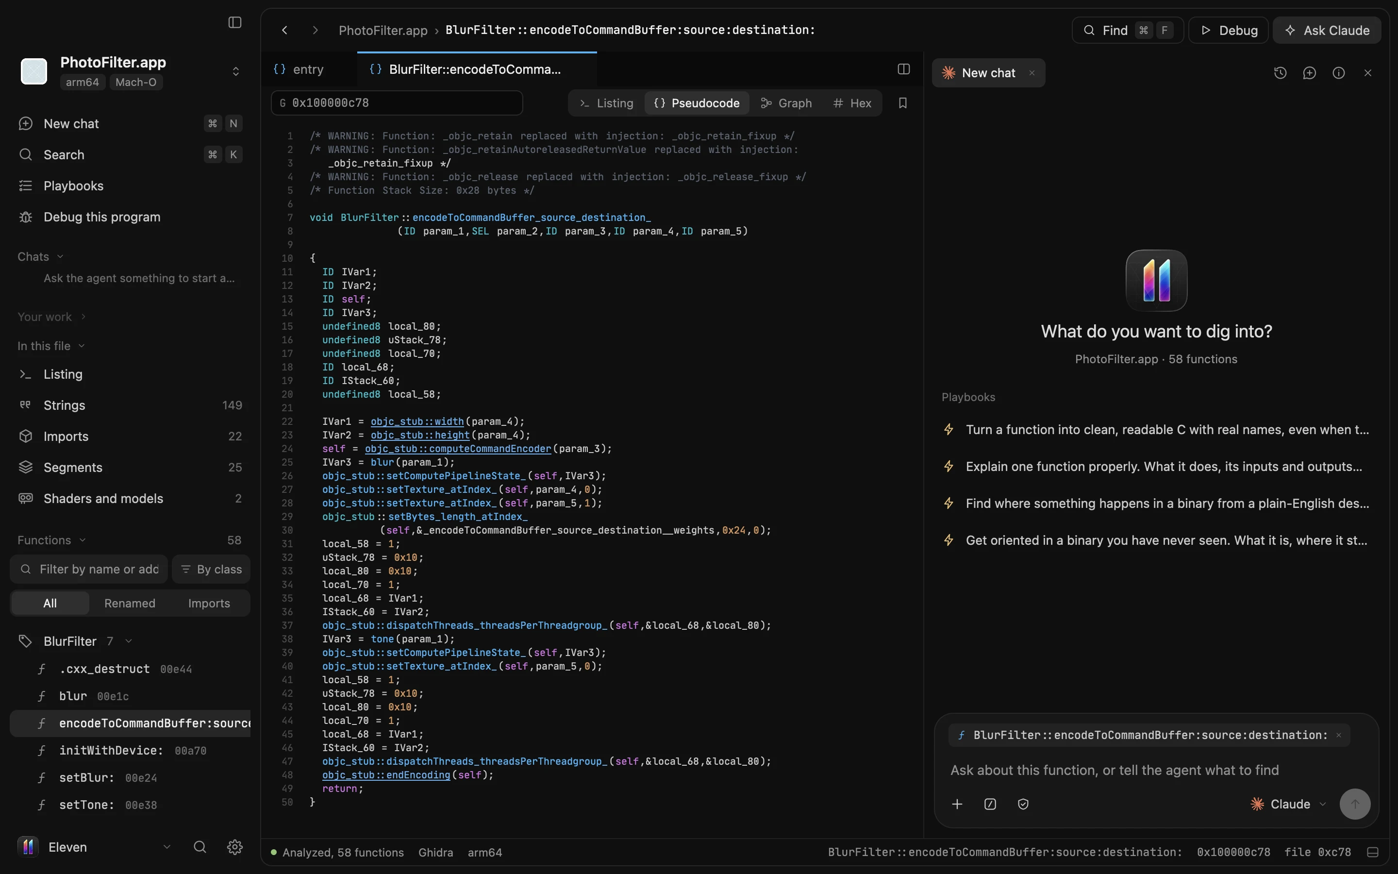Select the New chat tab in chat panel
The image size is (1398, 874).
click(x=988, y=73)
